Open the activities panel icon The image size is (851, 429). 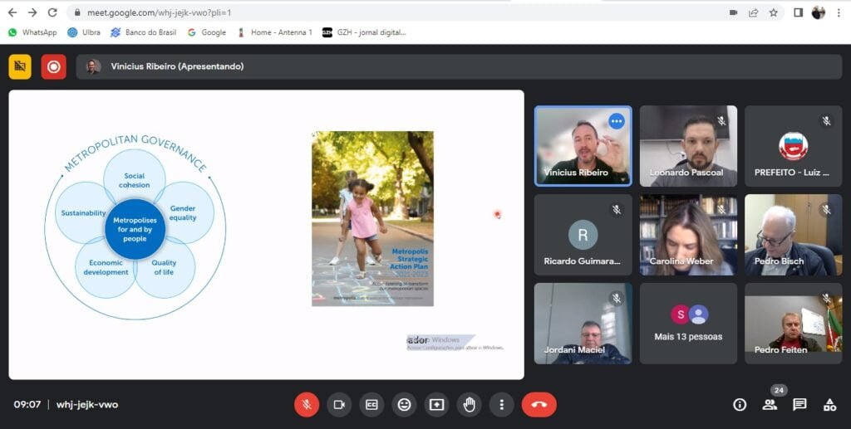(829, 404)
